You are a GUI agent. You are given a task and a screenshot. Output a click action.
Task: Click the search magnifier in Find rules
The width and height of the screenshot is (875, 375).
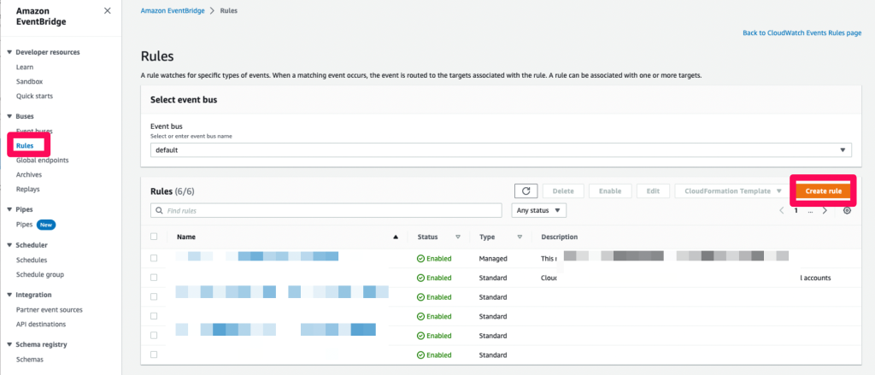[160, 211]
